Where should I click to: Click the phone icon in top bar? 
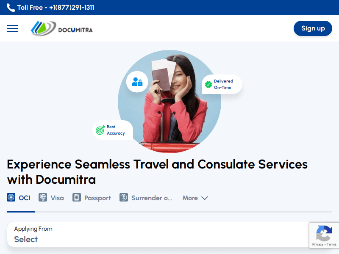(11, 8)
